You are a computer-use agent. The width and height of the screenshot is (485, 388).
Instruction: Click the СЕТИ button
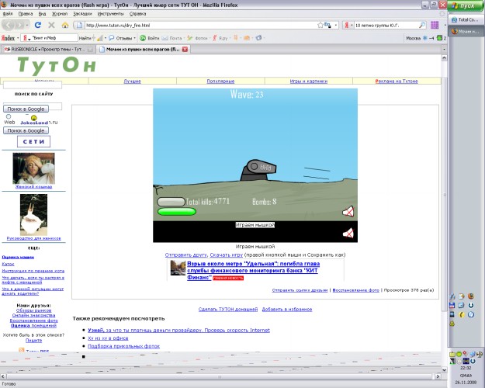33,142
